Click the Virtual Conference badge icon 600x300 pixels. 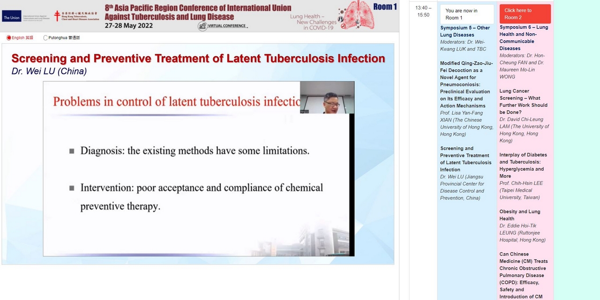202,26
